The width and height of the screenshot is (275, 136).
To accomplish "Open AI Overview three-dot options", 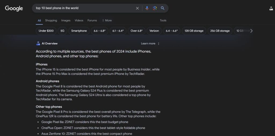I will click(x=158, y=44).
